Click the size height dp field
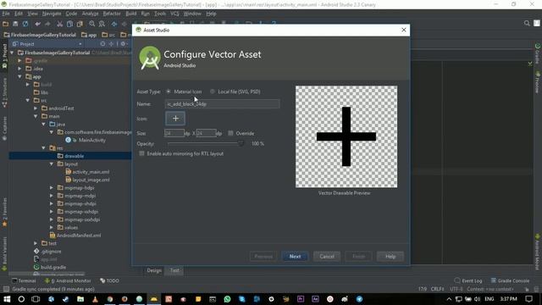Screen dimensions: 542x305 [x=206, y=133]
